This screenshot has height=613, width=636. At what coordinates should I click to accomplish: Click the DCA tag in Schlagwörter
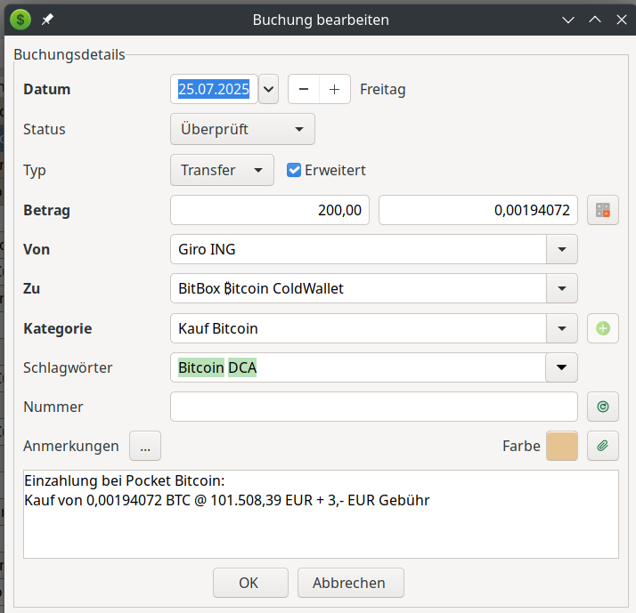242,367
